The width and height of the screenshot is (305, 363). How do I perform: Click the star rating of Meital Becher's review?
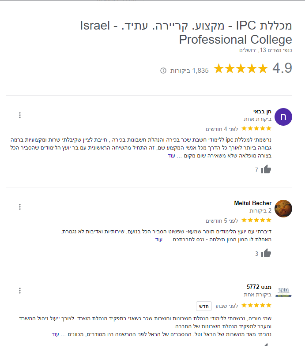(256, 220)
